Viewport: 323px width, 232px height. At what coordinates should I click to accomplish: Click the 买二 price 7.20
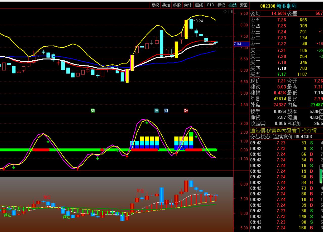[282, 56]
